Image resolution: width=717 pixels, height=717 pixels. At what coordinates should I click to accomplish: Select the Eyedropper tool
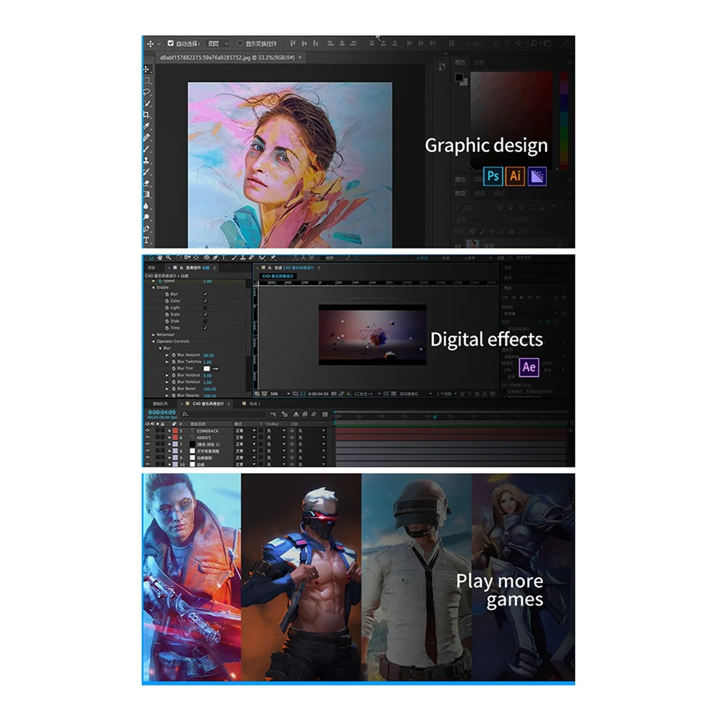146,126
